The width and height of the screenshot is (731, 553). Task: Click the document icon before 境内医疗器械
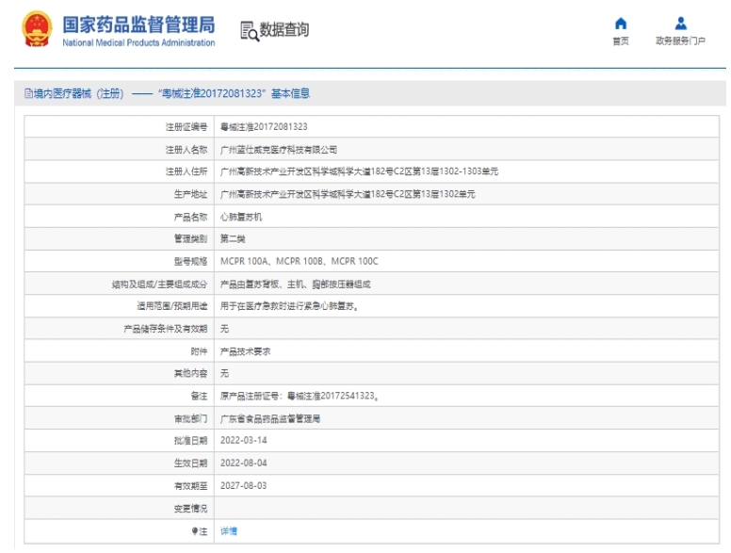click(28, 93)
